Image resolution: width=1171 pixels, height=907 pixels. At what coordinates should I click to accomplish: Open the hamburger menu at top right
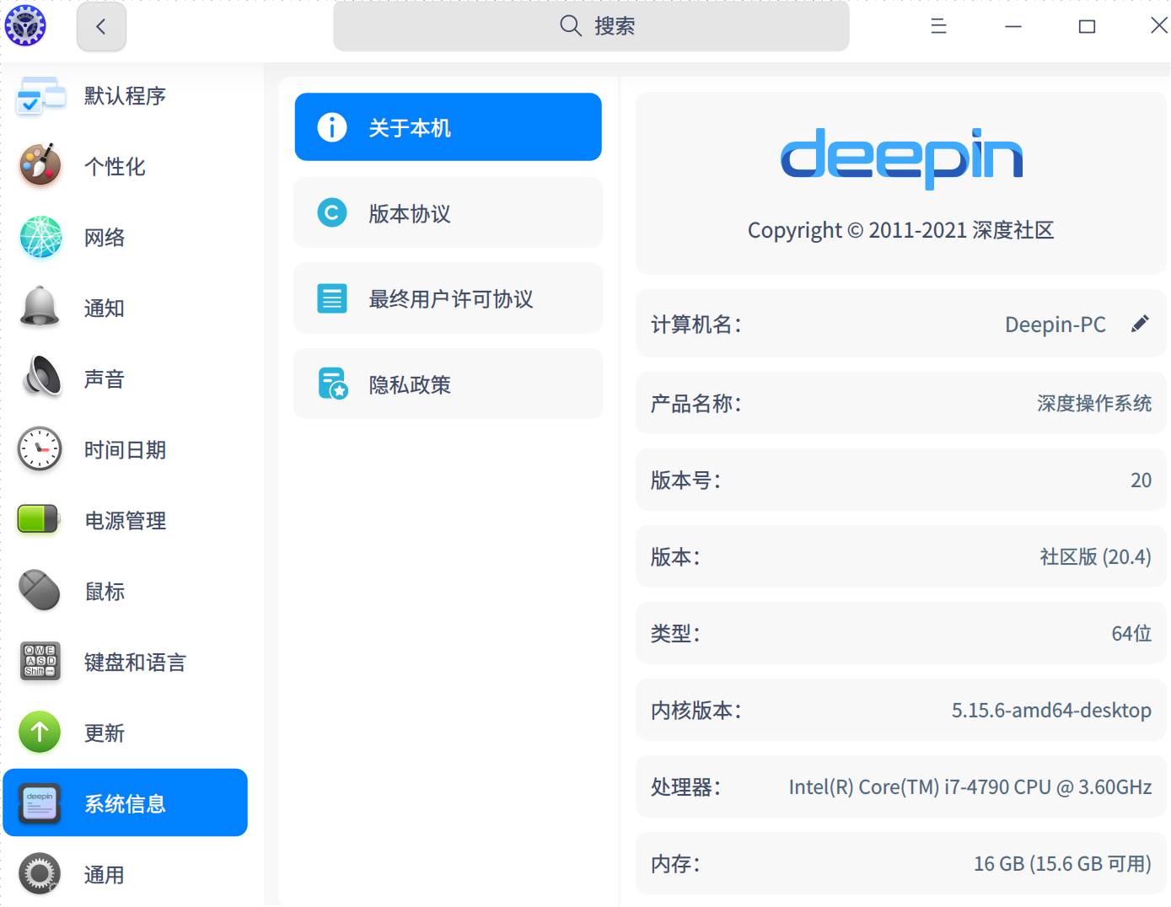pos(938,26)
